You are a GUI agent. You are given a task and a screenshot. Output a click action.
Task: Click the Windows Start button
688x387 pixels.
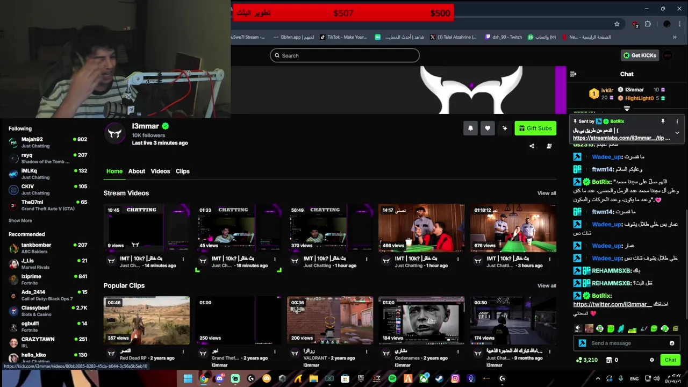188,378
